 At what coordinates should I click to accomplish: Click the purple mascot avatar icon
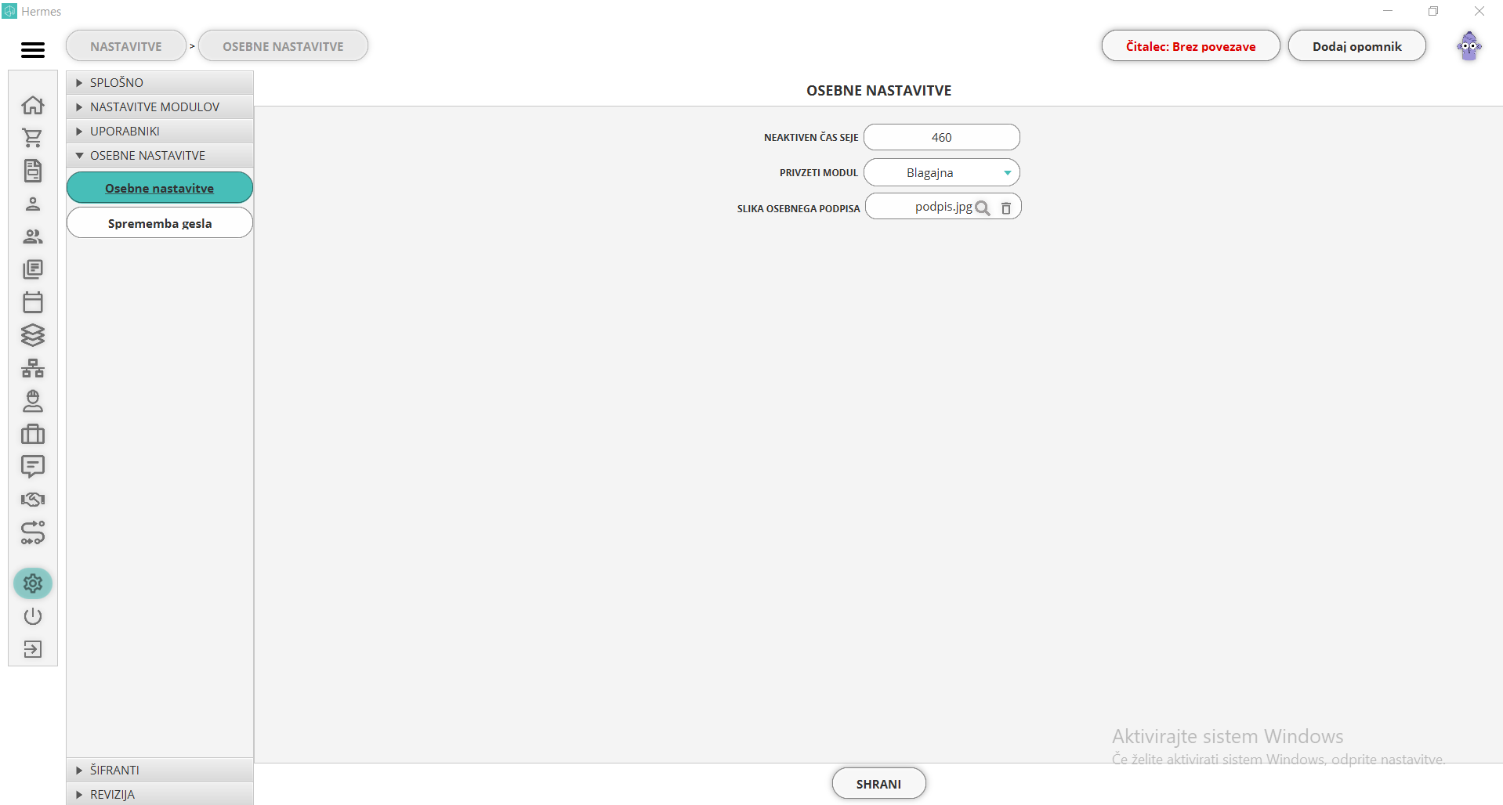[1469, 46]
